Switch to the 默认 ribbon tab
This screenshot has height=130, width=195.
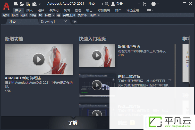tap(18, 10)
